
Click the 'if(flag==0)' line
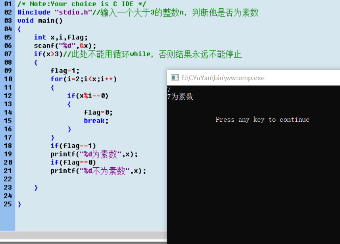click(x=73, y=162)
